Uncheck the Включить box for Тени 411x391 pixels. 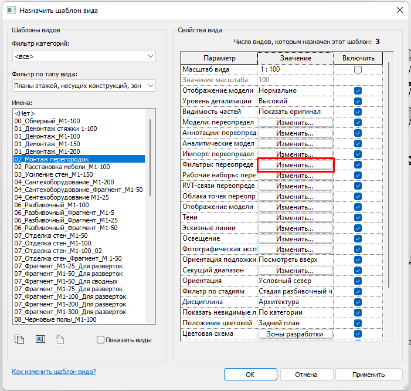tap(358, 217)
